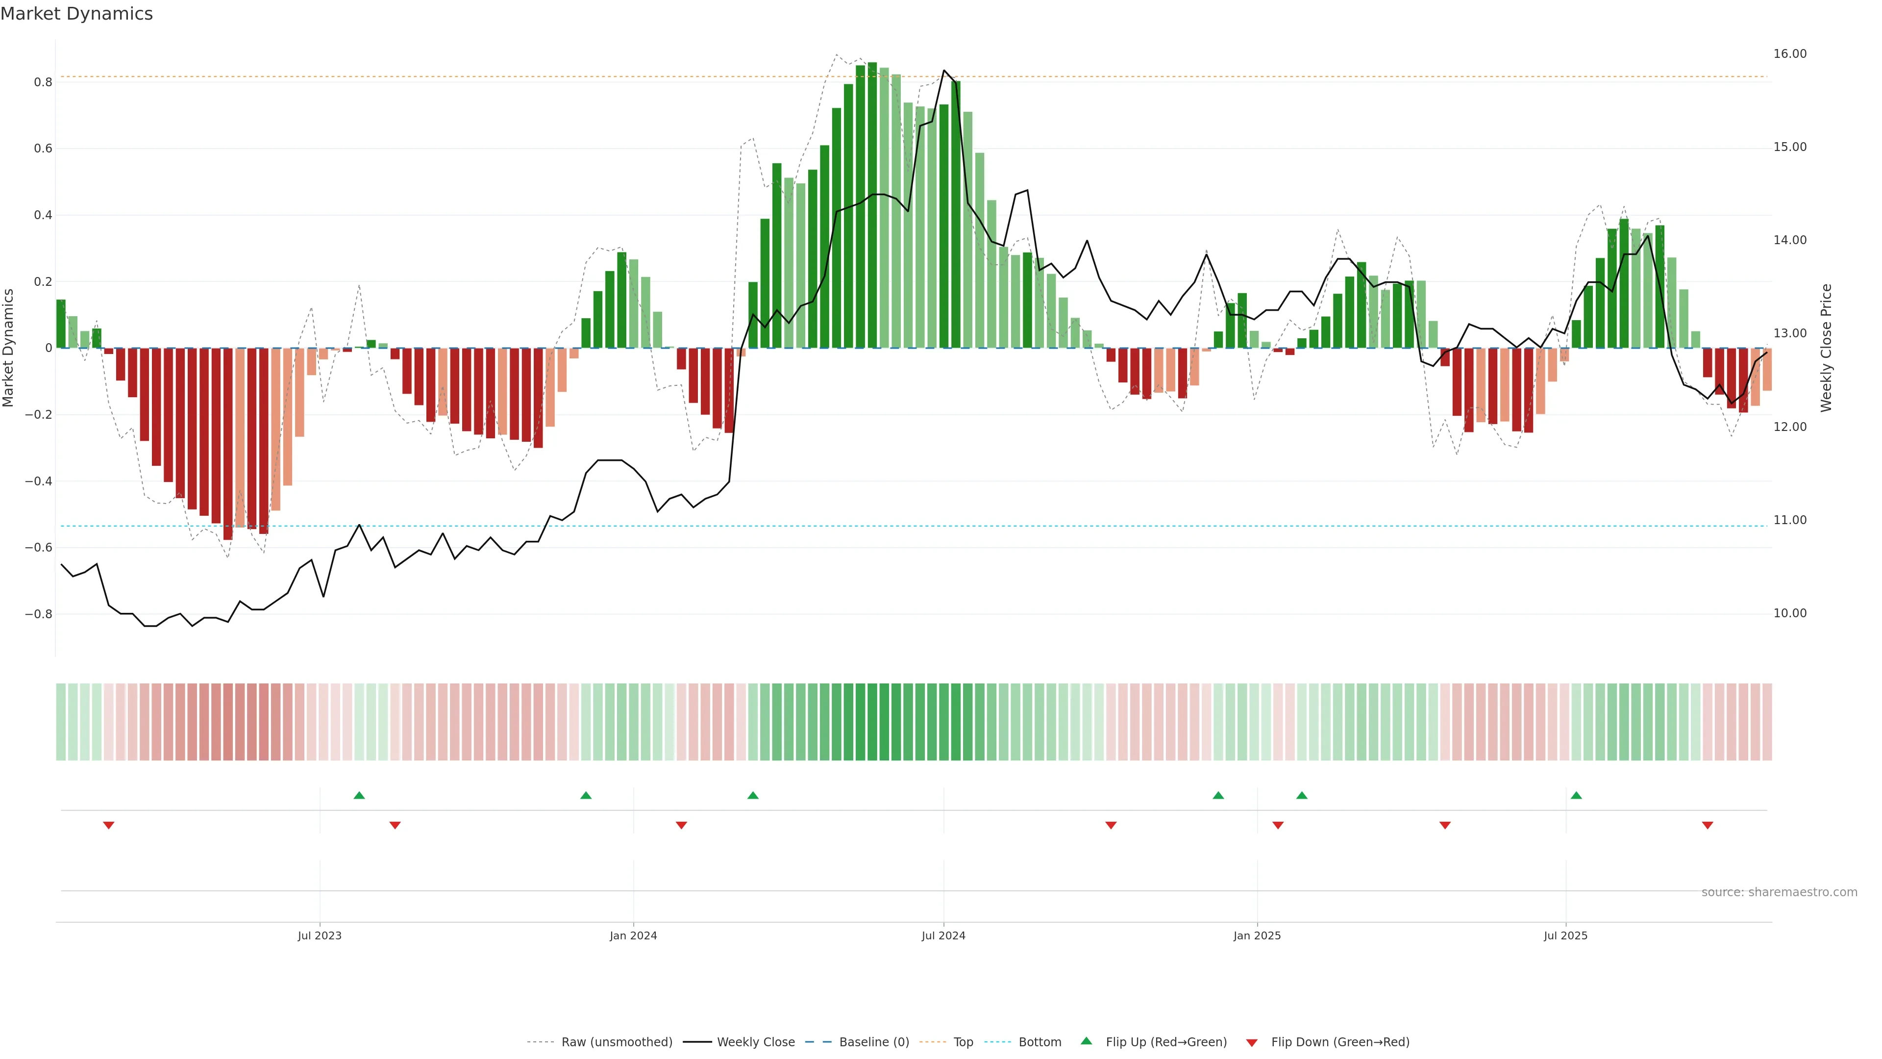This screenshot has width=1882, height=1059.
Task: Click the rightmost green flip-up marker
Action: [x=1576, y=795]
